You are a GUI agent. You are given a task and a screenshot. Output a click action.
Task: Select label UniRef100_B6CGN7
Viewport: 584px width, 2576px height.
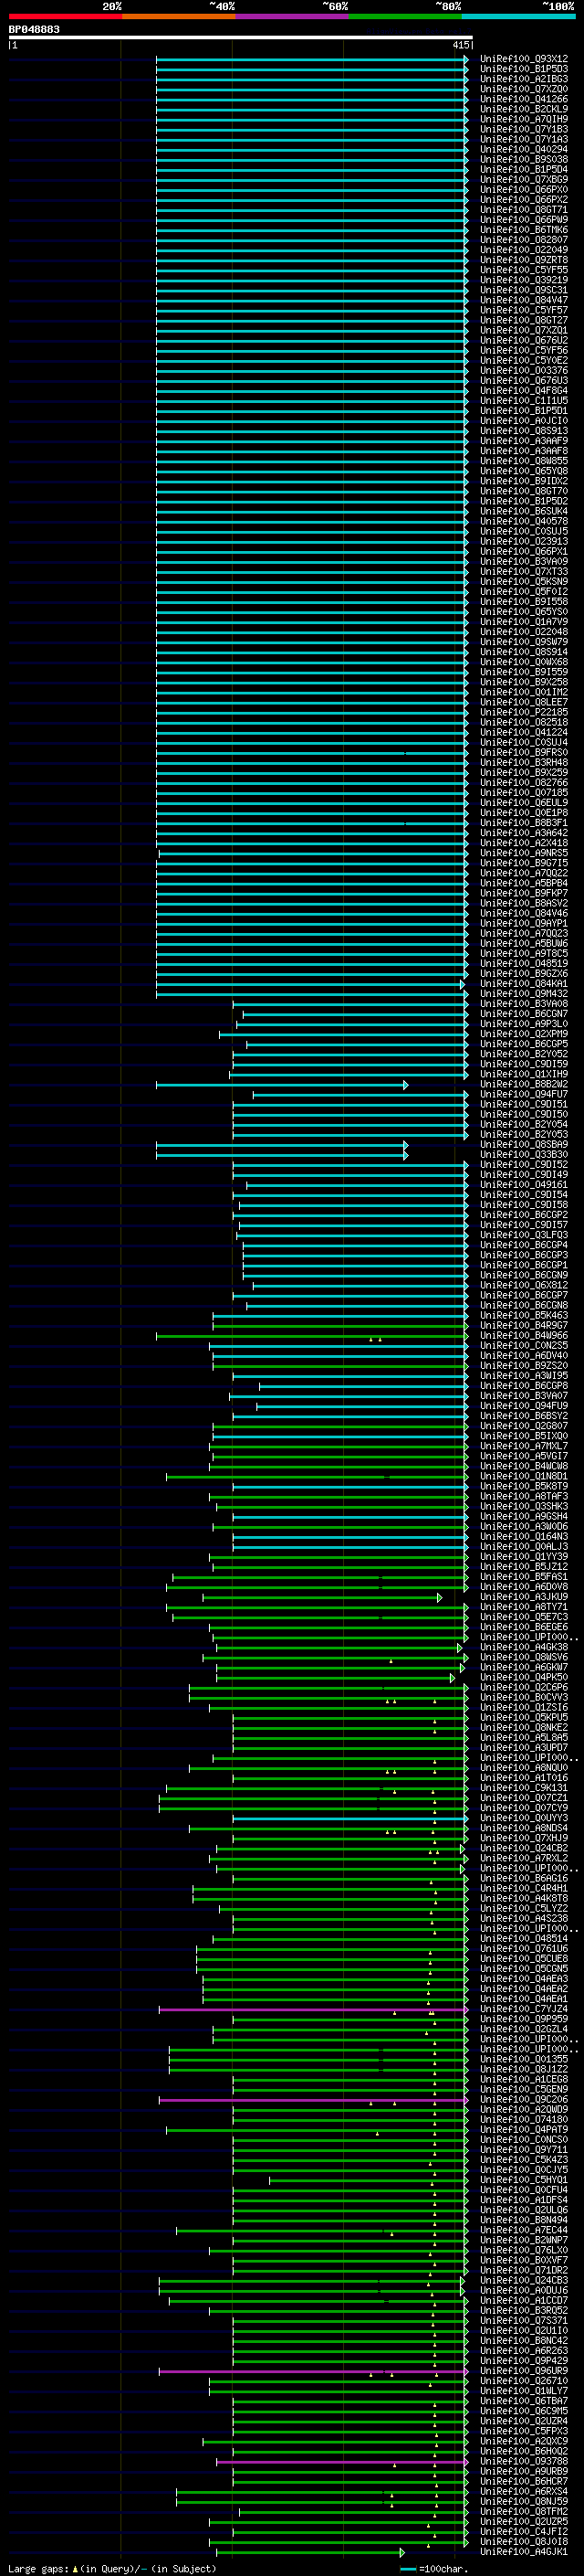(524, 1014)
